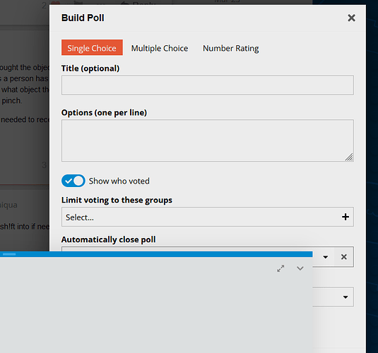Click the visible part of bottom select field
The width and height of the screenshot is (378, 353).
(x=333, y=297)
